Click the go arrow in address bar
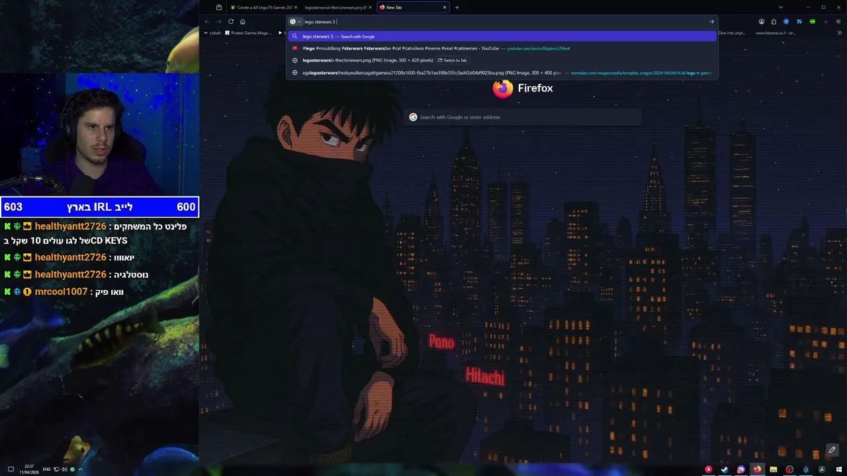Viewport: 847px width, 476px height. coord(711,22)
